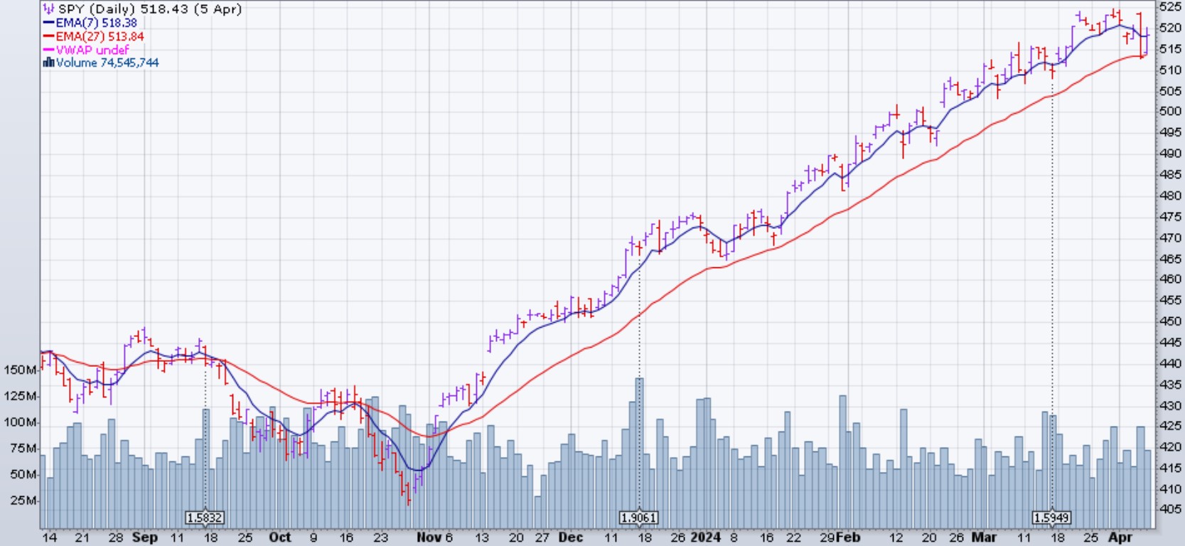
Task: Click the 1.5949 annotation label
Action: coord(1051,518)
